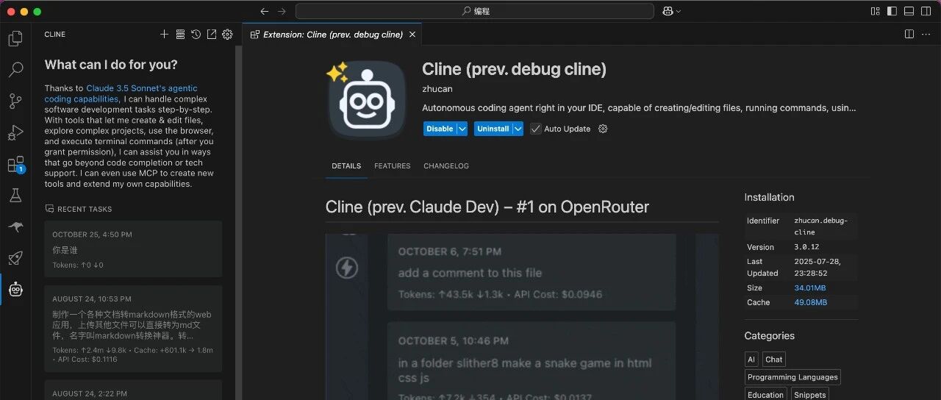Open publisher zhucan link
Viewport: 941px width, 400px height.
pyautogui.click(x=437, y=89)
